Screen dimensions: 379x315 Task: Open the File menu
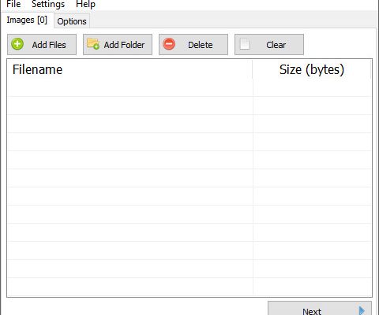click(13, 4)
